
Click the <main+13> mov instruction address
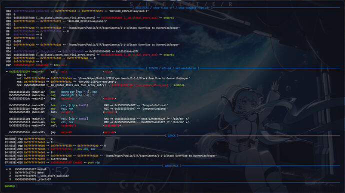(27, 92)
